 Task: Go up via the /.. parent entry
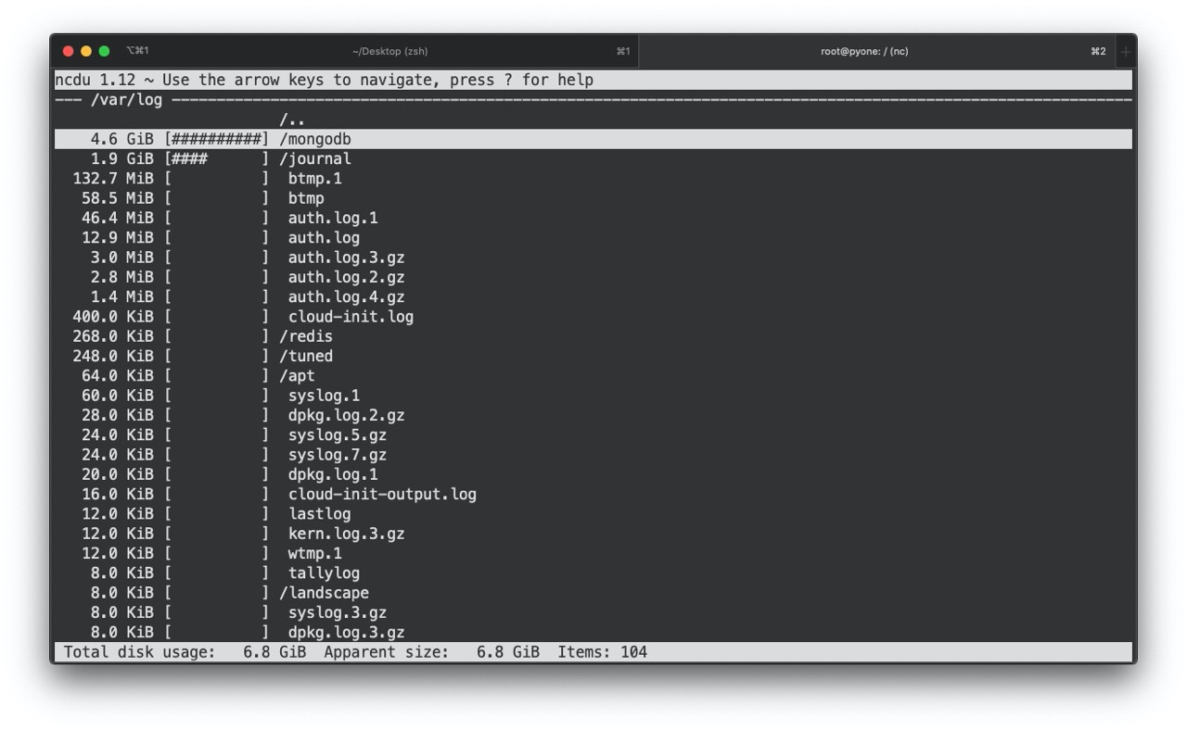tap(292, 120)
